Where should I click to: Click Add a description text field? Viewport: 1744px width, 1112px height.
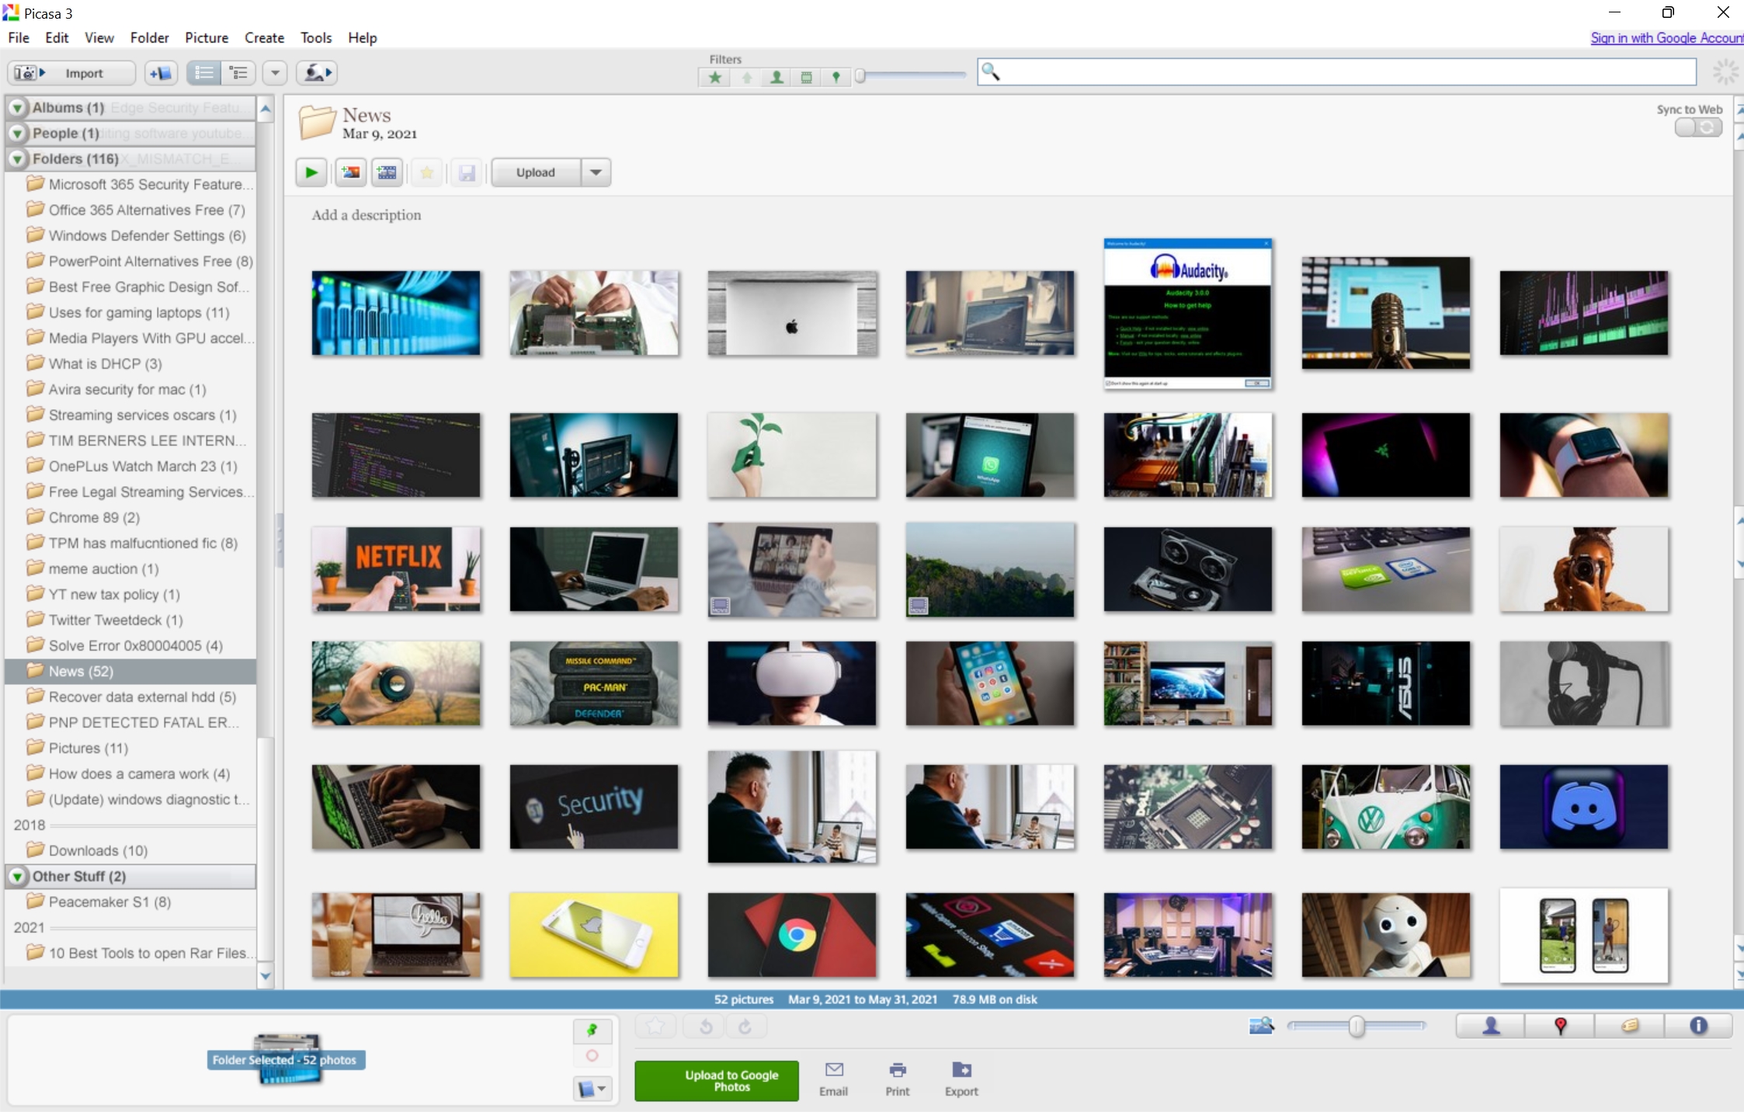point(367,215)
